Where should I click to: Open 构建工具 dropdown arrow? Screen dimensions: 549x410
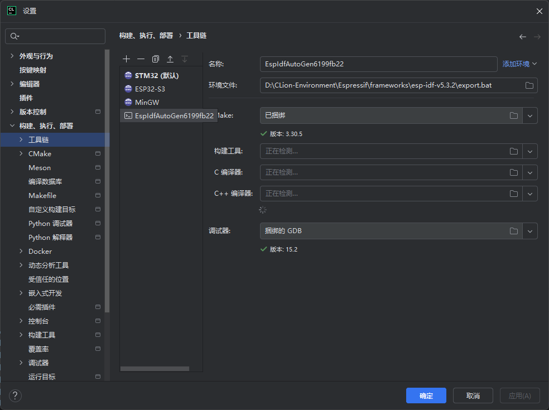(529, 151)
